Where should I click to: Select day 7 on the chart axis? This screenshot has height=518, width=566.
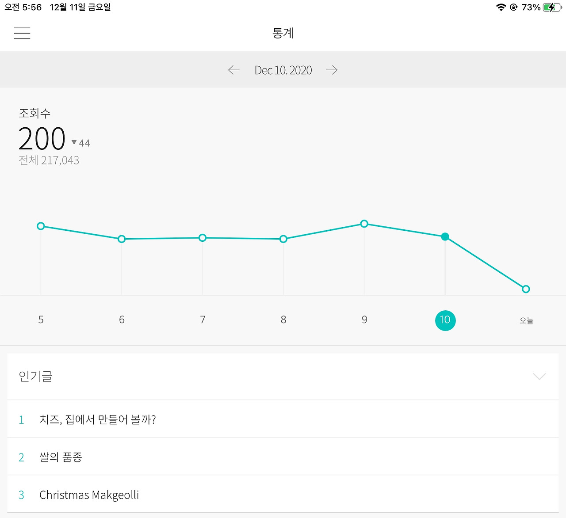tap(203, 320)
